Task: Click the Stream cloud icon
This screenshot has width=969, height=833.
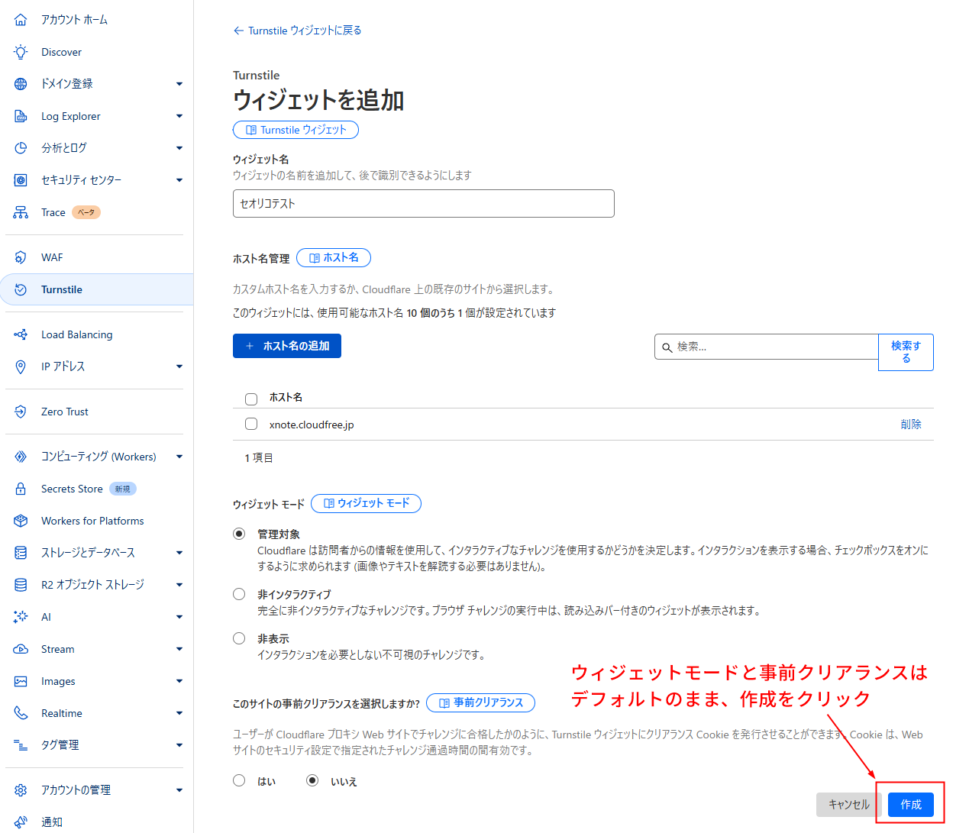Action: pyautogui.click(x=21, y=649)
